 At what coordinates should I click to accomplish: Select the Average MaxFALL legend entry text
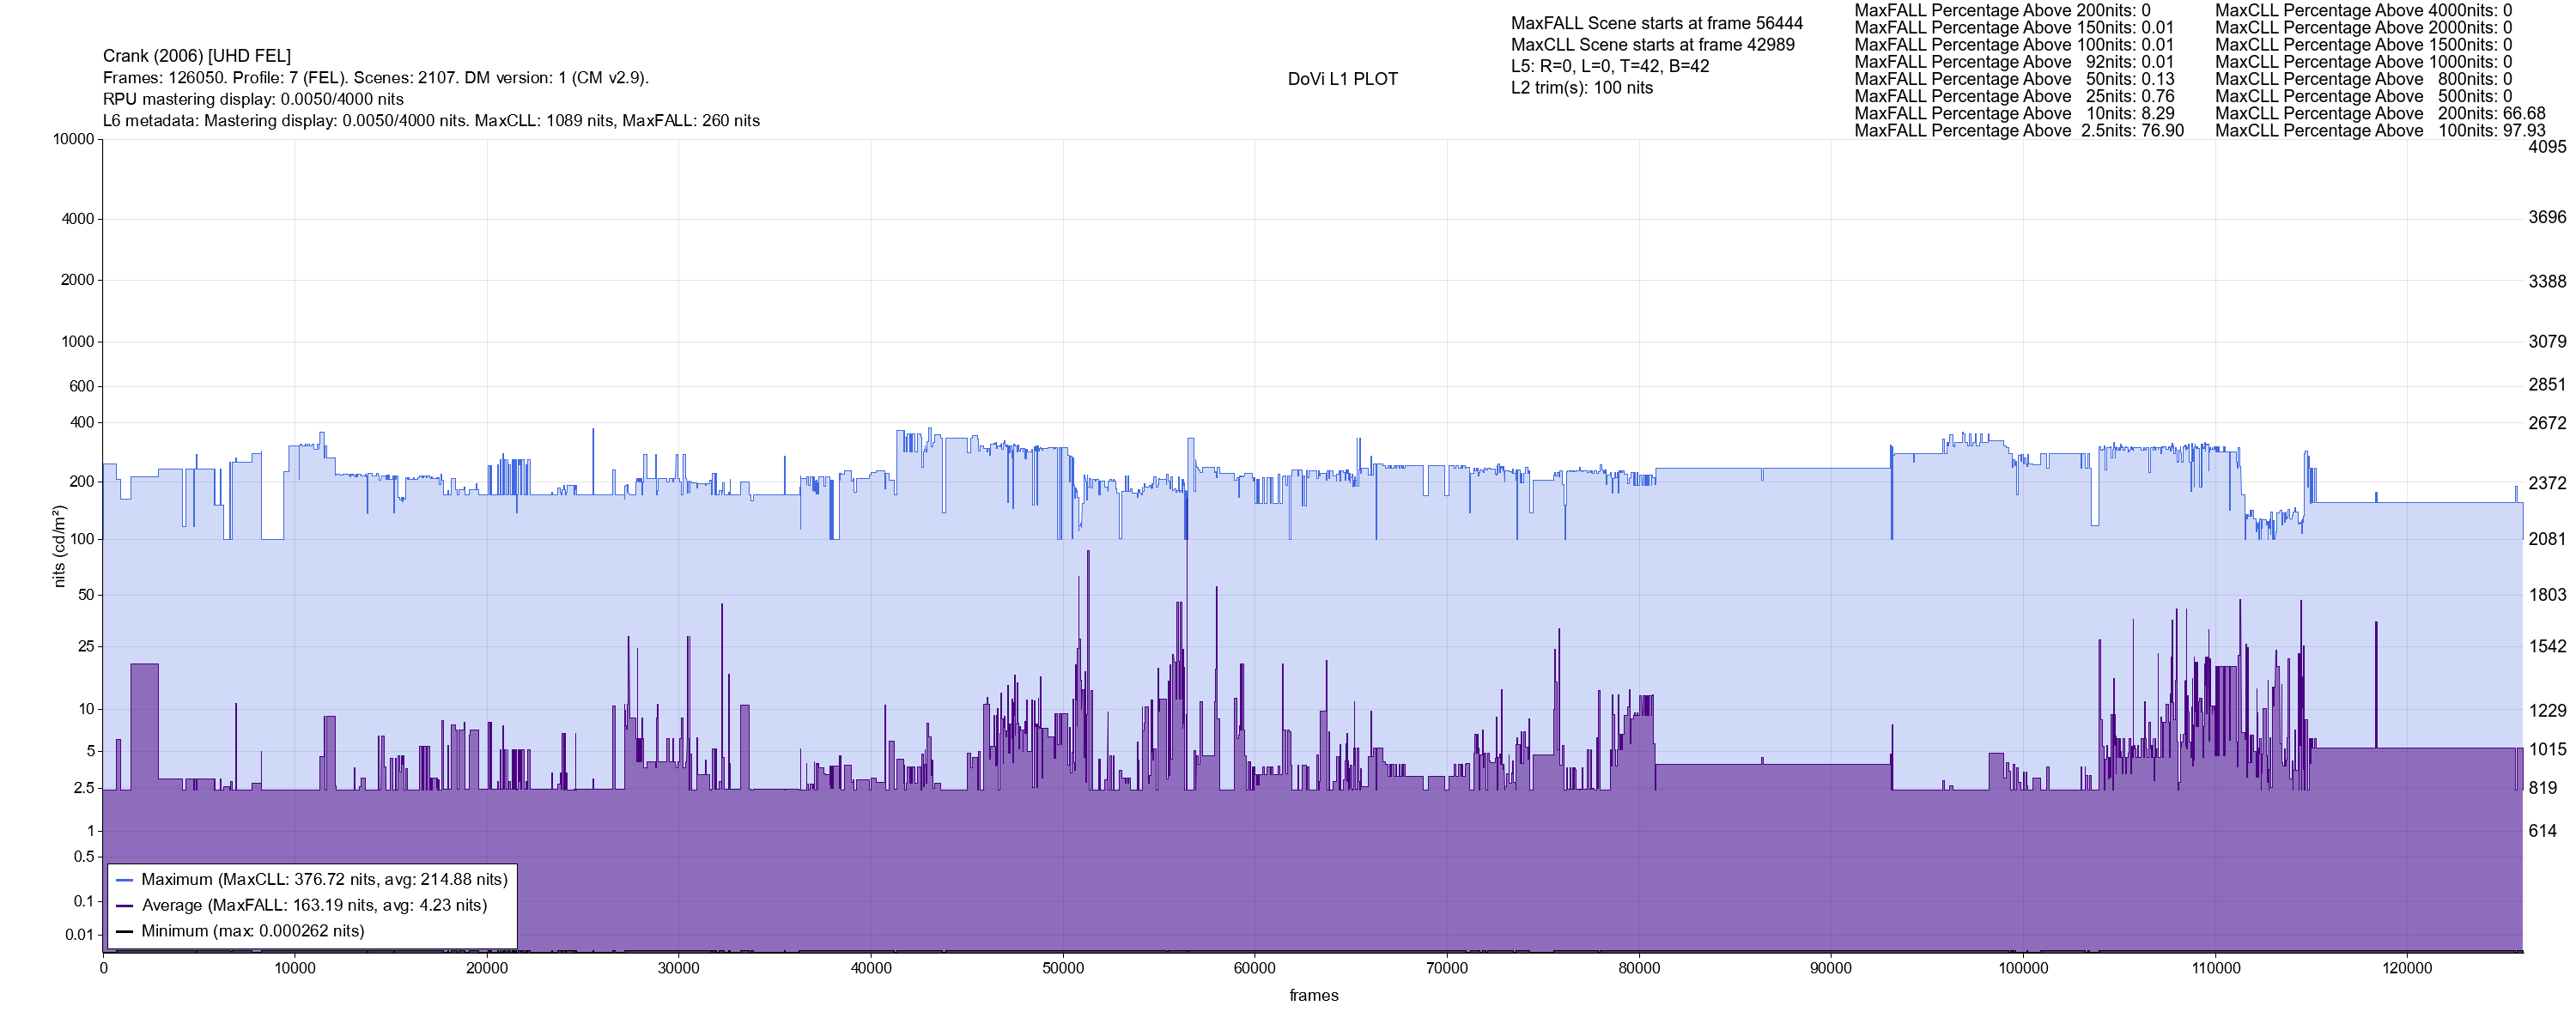click(x=314, y=906)
